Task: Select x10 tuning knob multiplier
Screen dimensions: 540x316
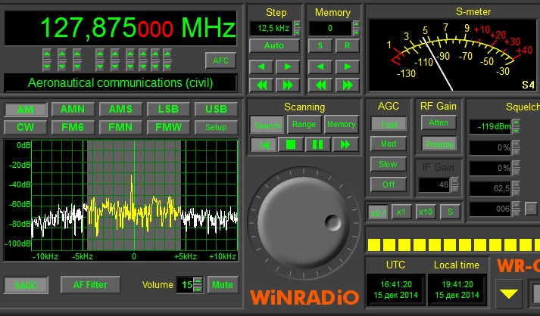Action: click(x=426, y=212)
